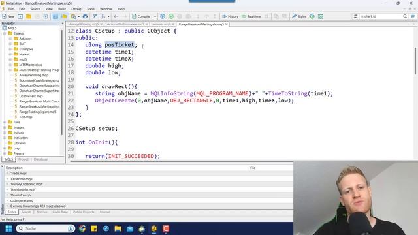Open the Search tab in Toolbox

coord(26,212)
